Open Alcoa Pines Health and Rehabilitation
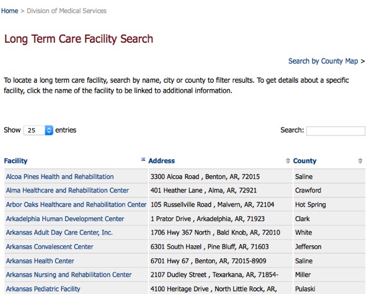The width and height of the screenshot is (372, 294). click(60, 177)
